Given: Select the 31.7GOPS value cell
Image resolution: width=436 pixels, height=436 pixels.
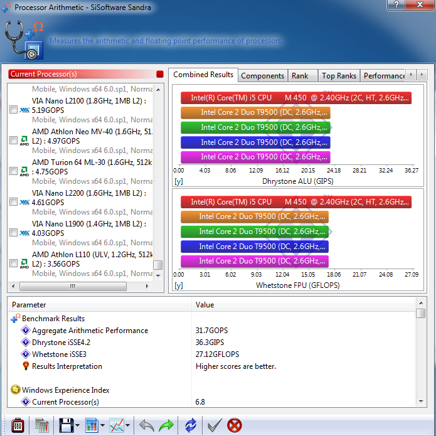Looking at the screenshot, I should coord(211,331).
